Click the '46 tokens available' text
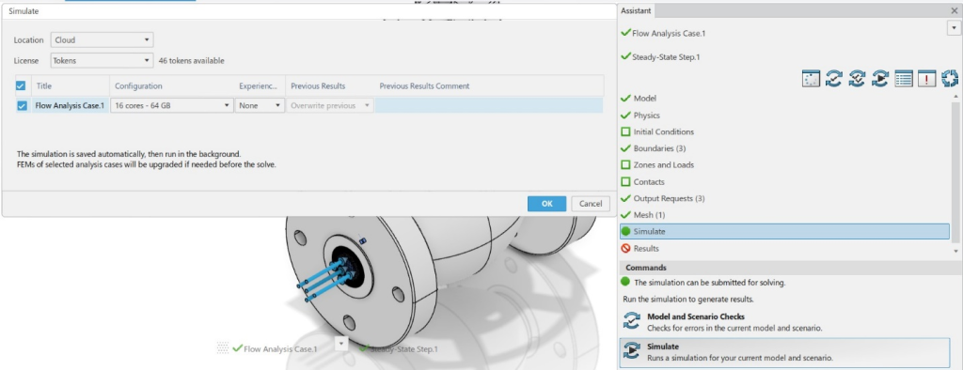This screenshot has height=370, width=963. (192, 61)
